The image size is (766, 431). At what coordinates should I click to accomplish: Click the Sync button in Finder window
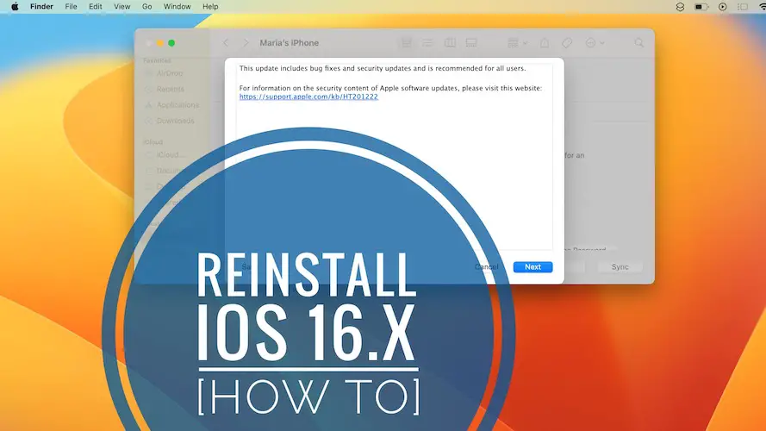(x=620, y=267)
